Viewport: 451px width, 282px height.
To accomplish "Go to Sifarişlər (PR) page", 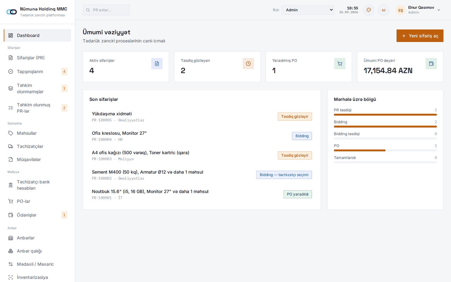I will 37,58.
